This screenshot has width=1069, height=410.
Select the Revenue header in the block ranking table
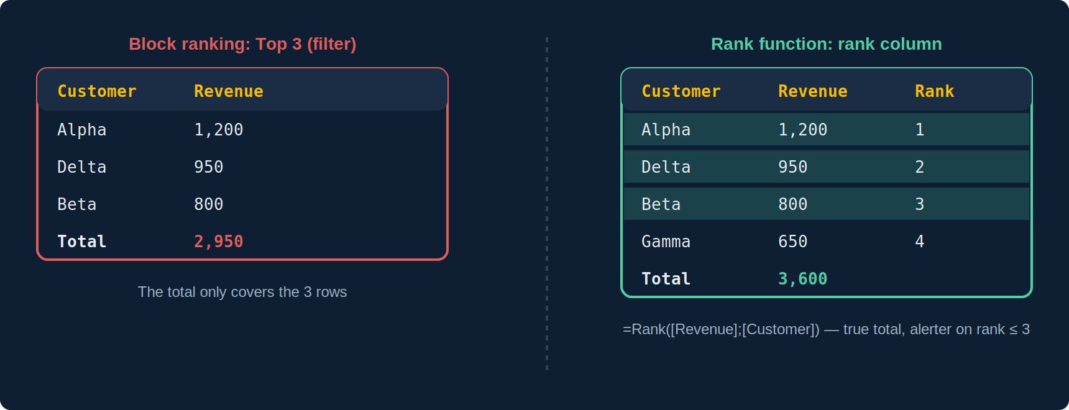229,91
